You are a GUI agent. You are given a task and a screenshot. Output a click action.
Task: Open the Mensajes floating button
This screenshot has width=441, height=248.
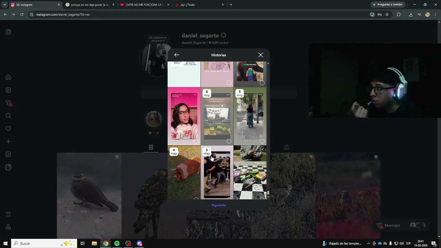click(x=402, y=225)
